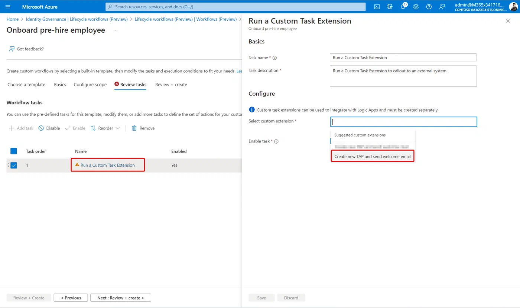This screenshot has width=520, height=308.
Task: Open Lifecycle workflows (Preview) | Workflows breadcrumb
Action: 186,19
